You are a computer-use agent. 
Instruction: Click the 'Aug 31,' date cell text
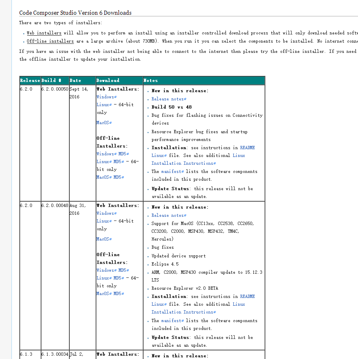click(78, 206)
